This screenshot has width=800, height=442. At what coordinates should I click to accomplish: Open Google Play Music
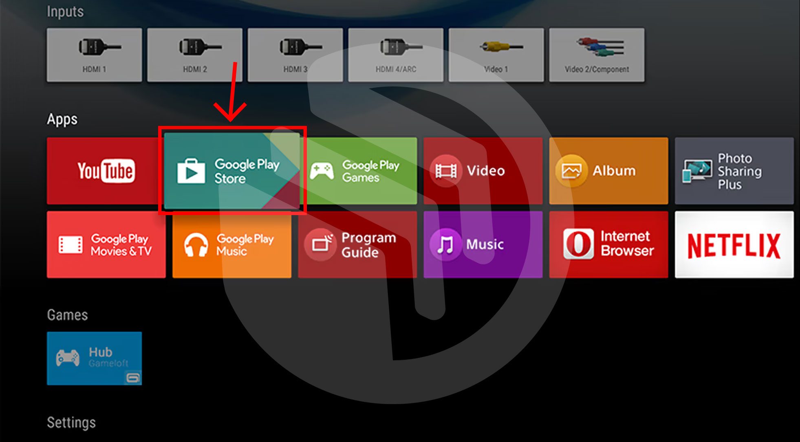click(232, 244)
